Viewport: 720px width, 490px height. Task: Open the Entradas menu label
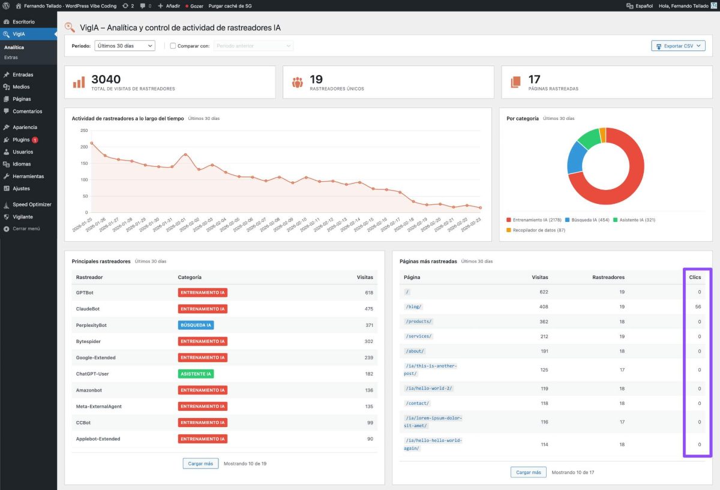coord(23,75)
